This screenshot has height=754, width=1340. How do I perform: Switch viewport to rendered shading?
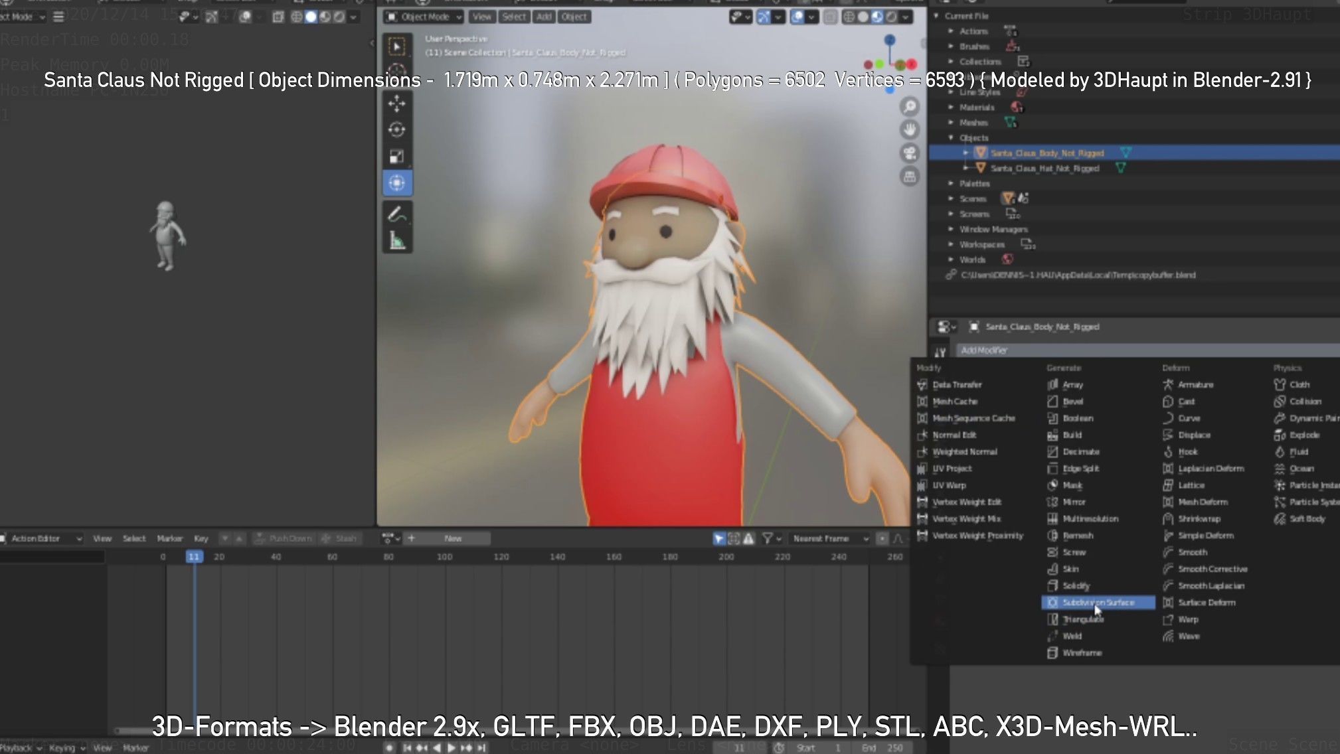pyautogui.click(x=892, y=17)
